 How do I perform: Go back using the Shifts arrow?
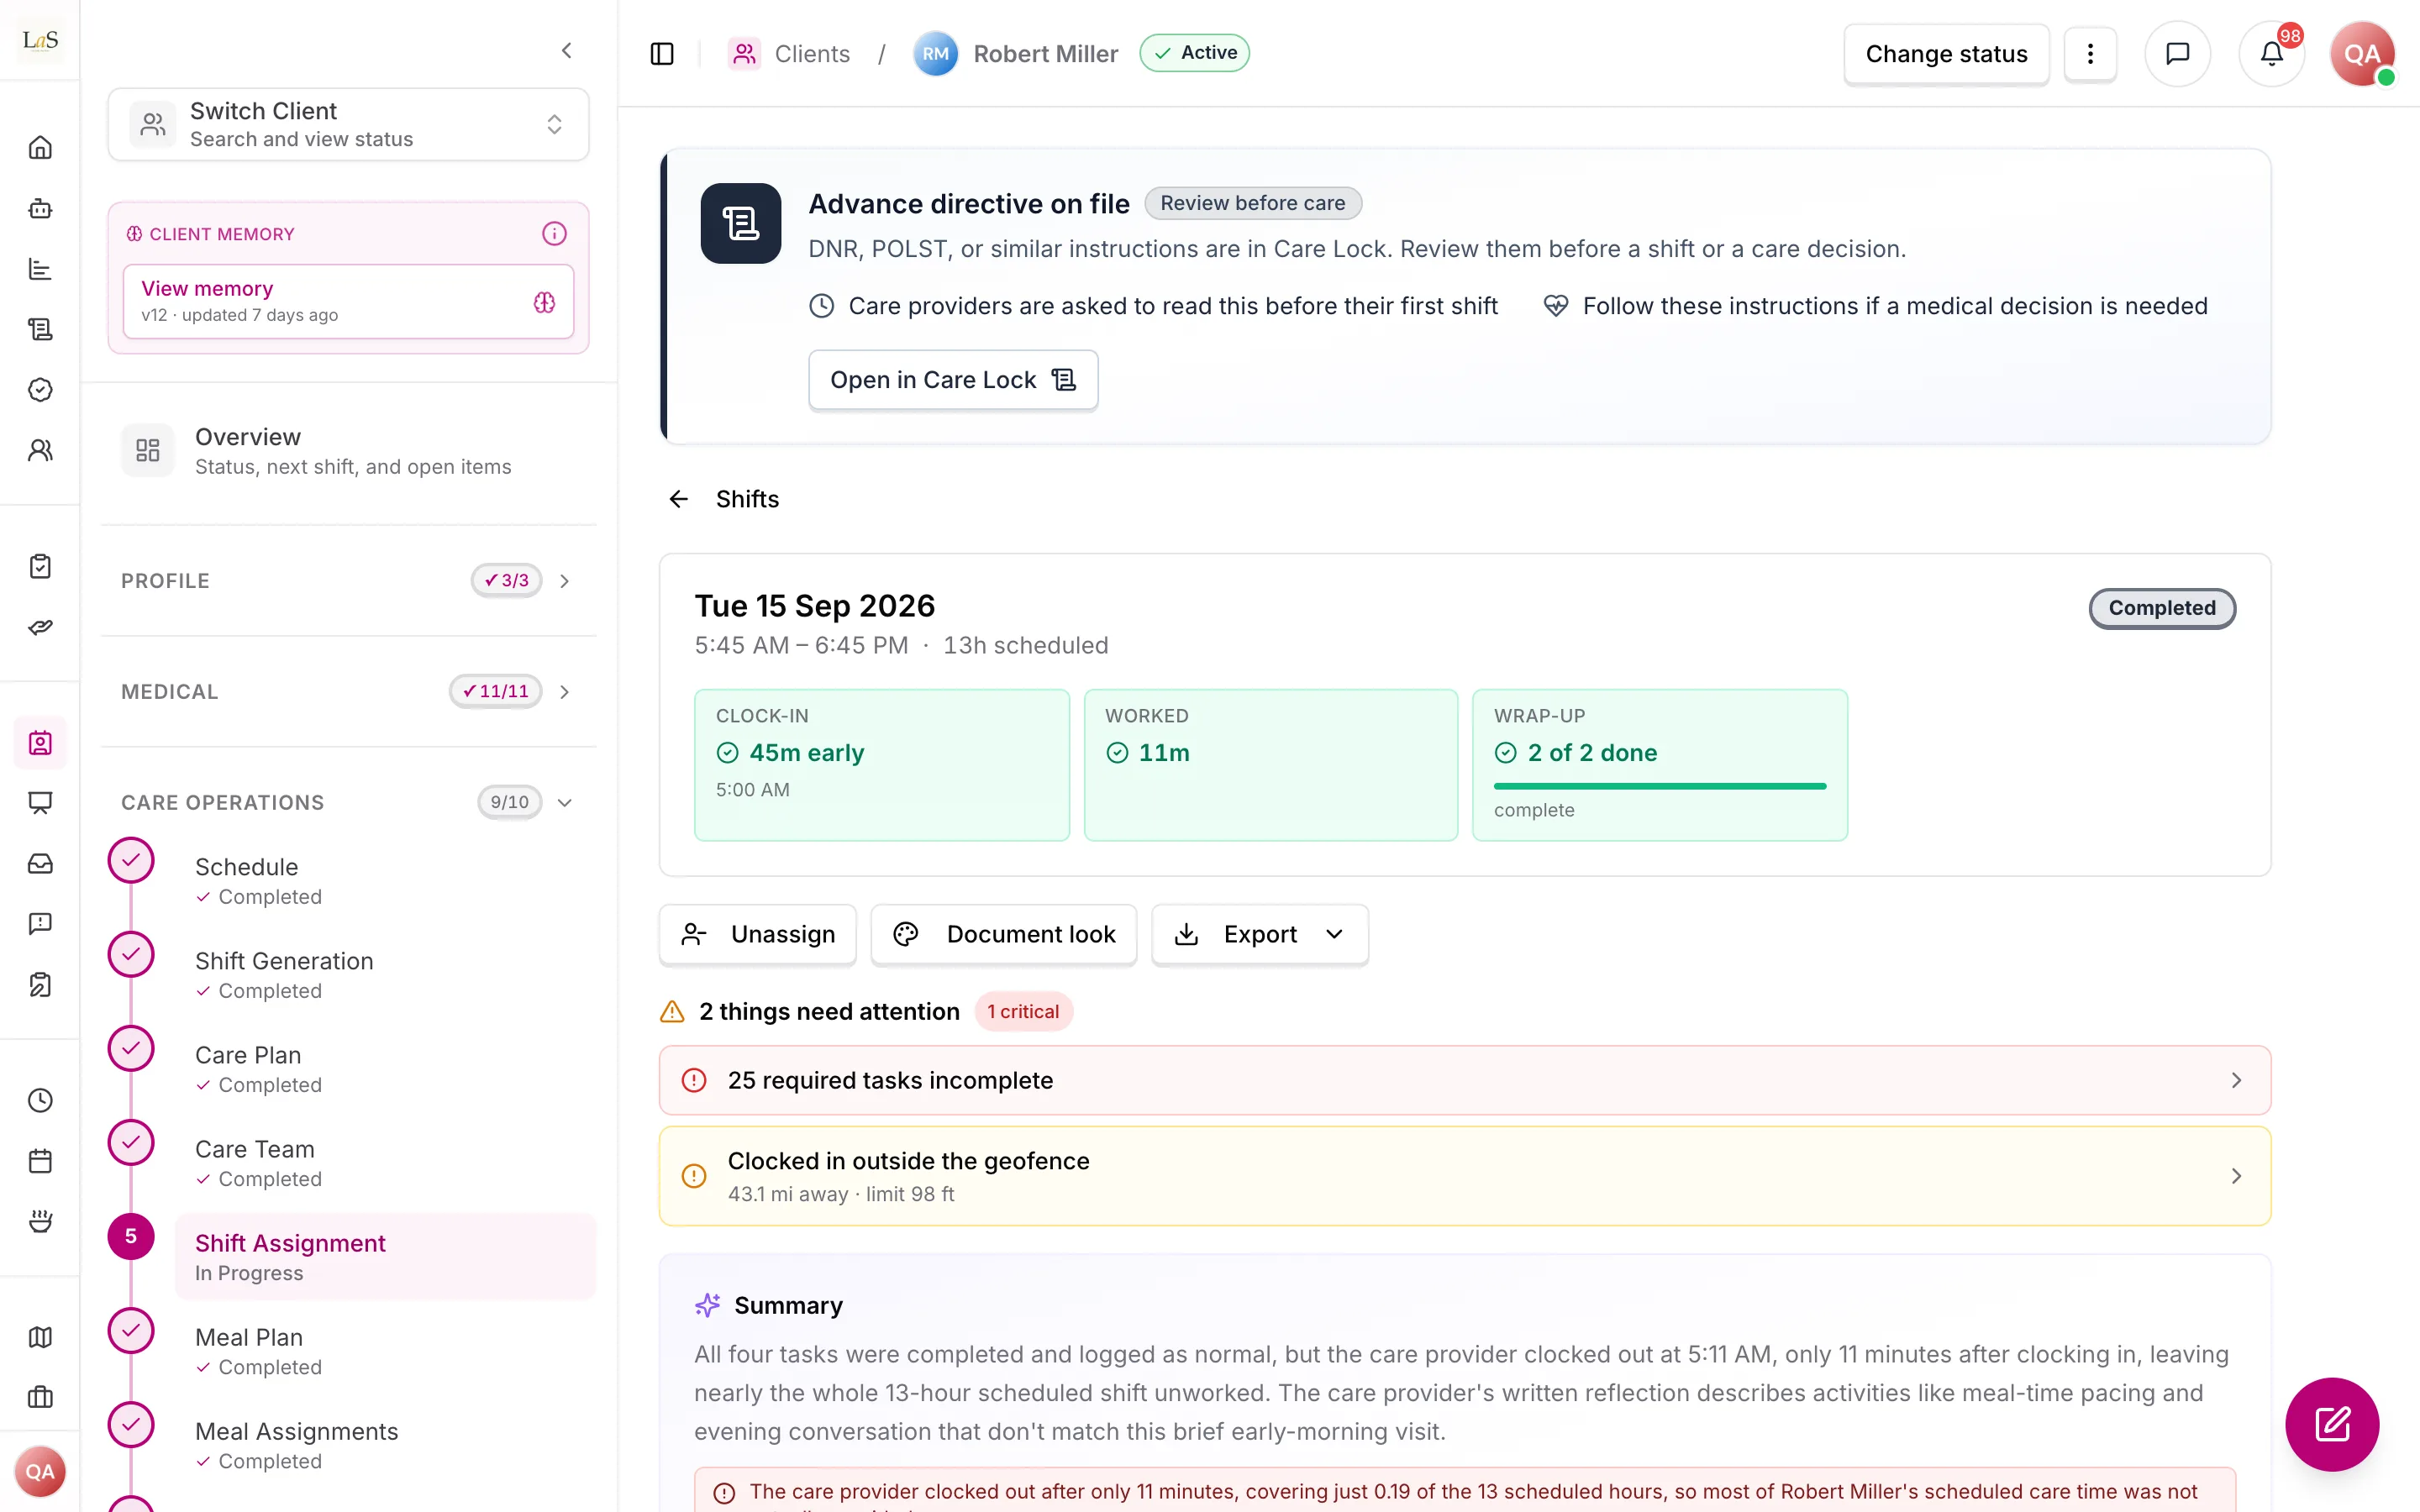(x=679, y=499)
